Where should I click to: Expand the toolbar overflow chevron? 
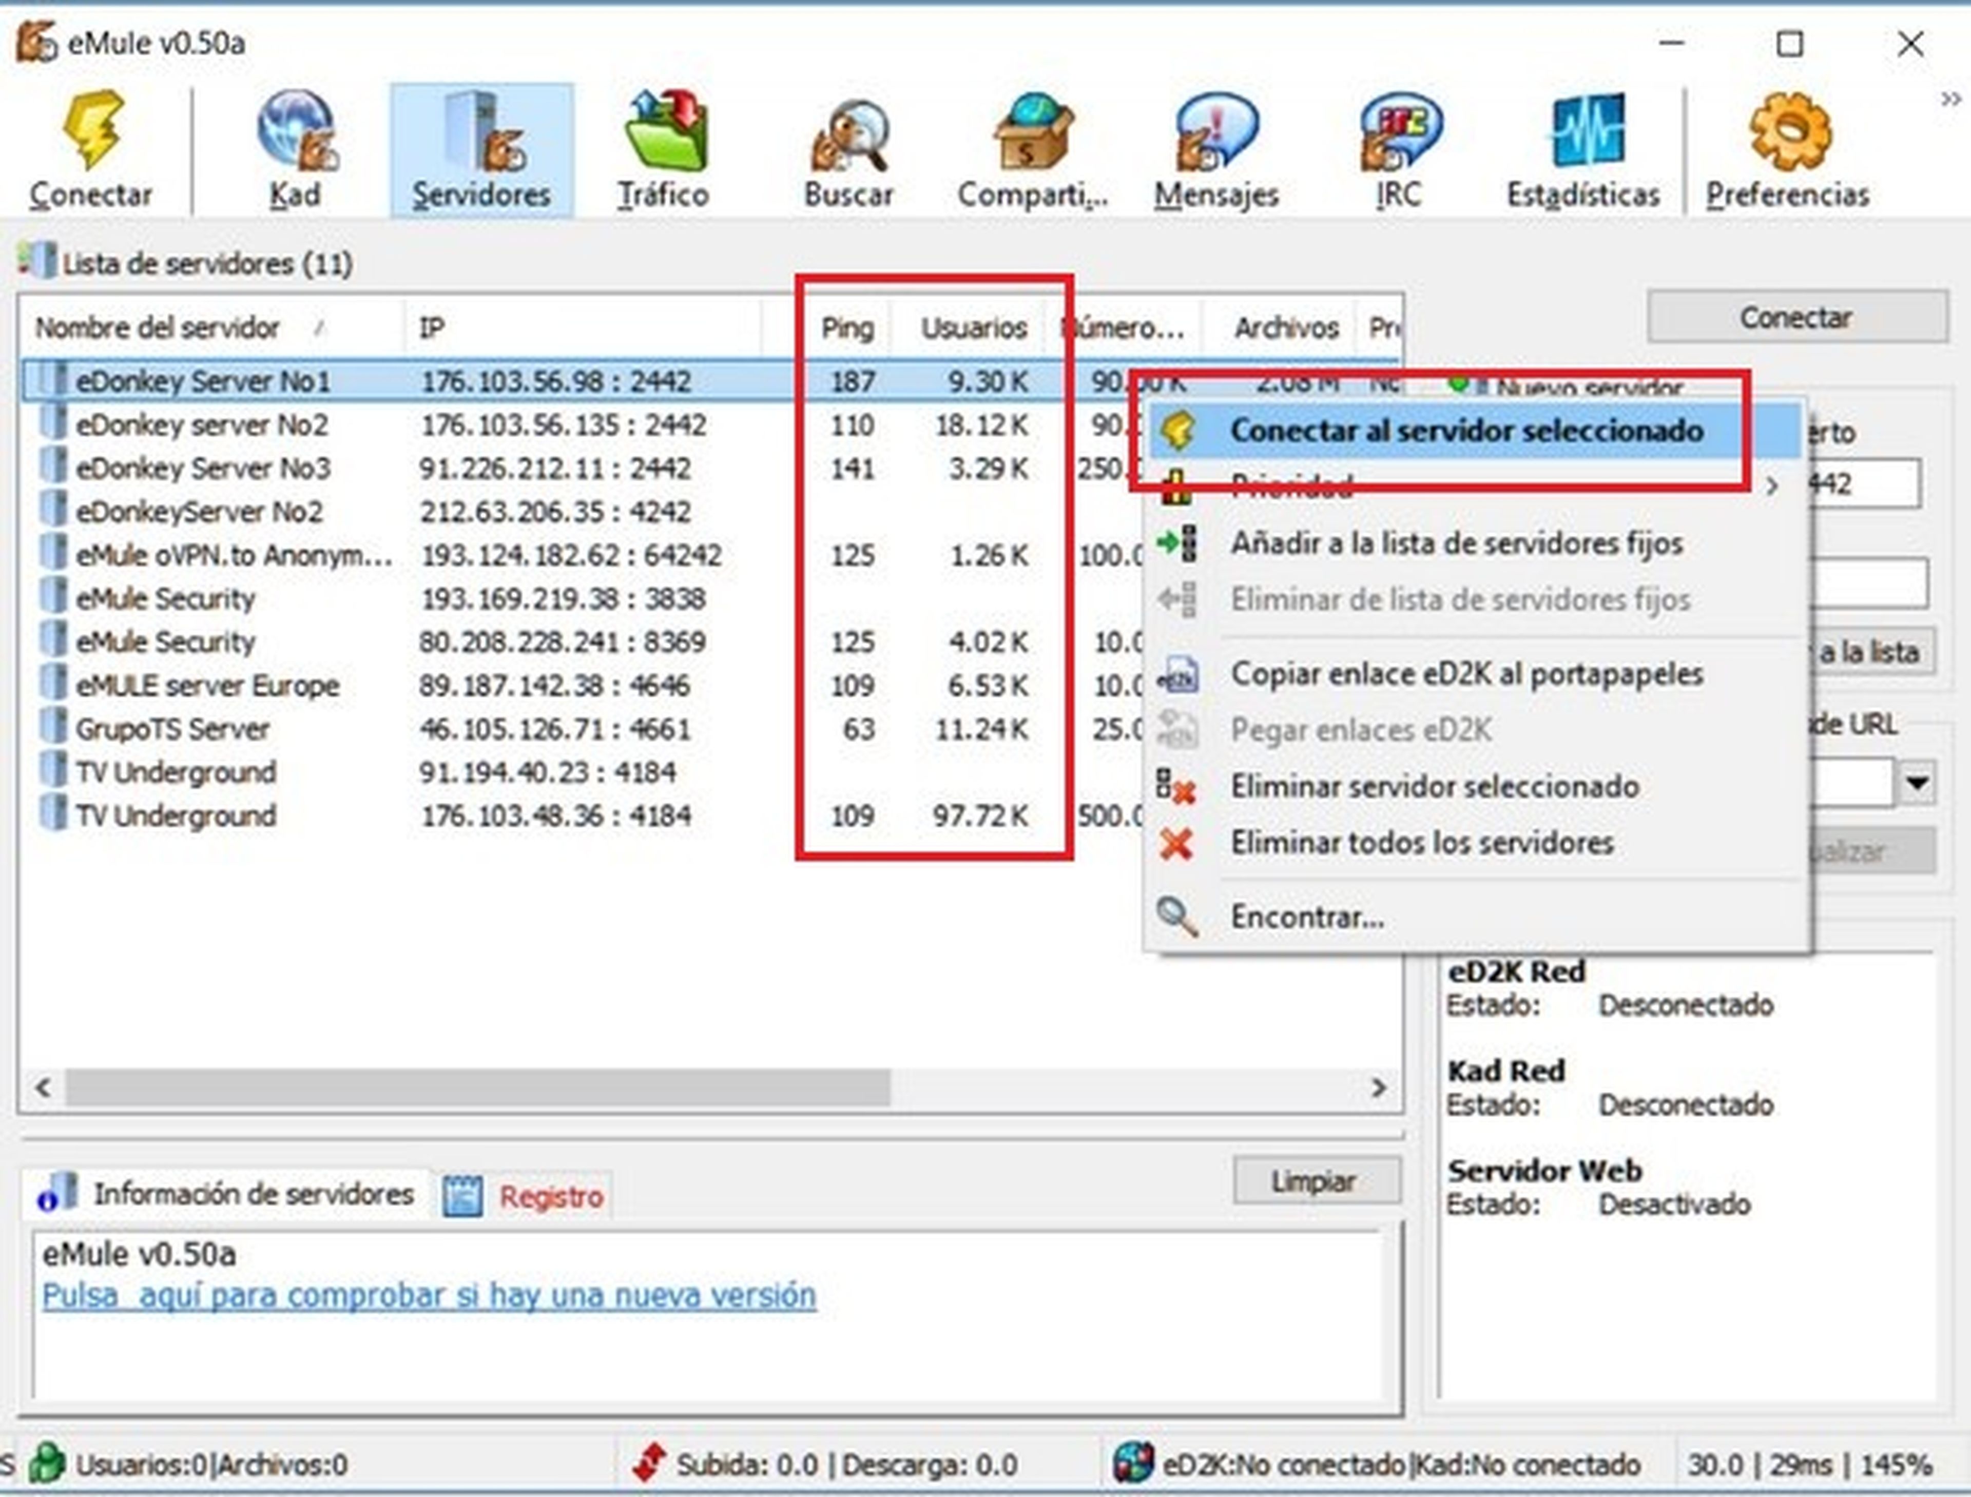pos(1950,99)
